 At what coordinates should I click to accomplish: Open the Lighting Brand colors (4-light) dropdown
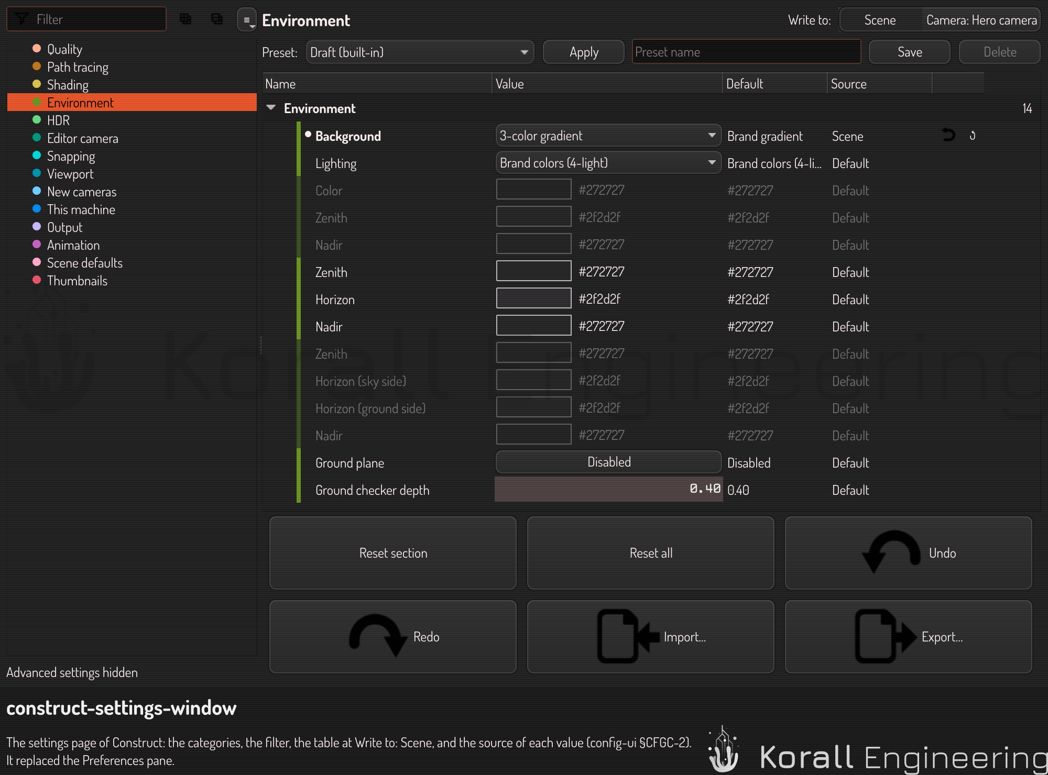[x=608, y=163]
